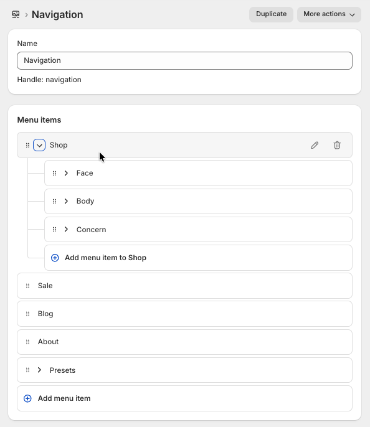Click the Online Store breadcrumb icon
The height and width of the screenshot is (427, 370).
click(x=16, y=14)
